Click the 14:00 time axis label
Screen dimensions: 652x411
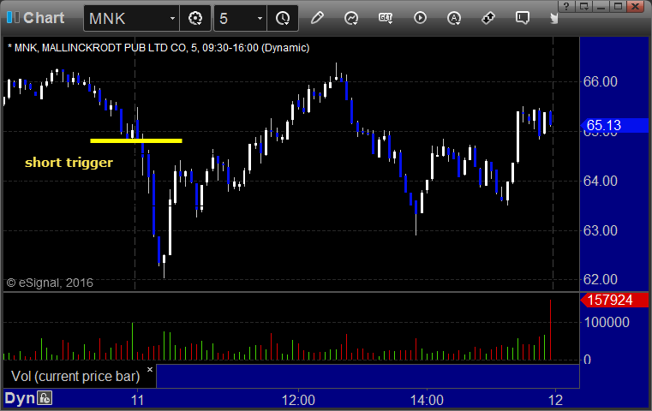point(427,400)
